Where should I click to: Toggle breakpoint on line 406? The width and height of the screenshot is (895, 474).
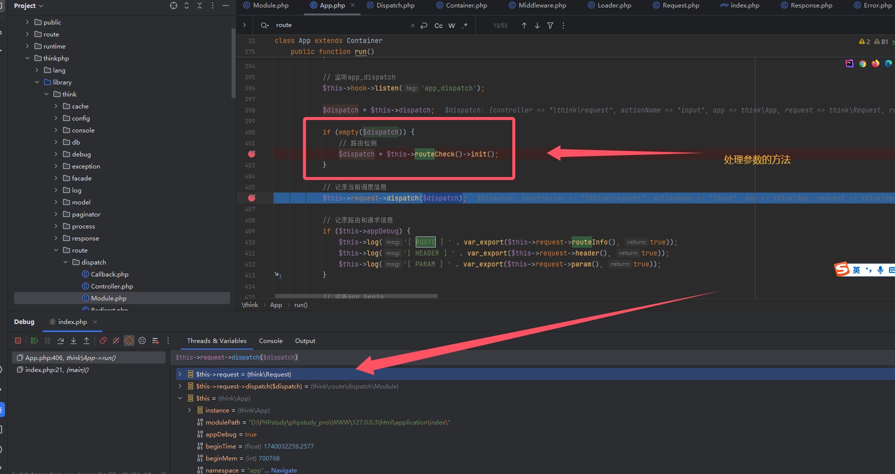tap(252, 198)
